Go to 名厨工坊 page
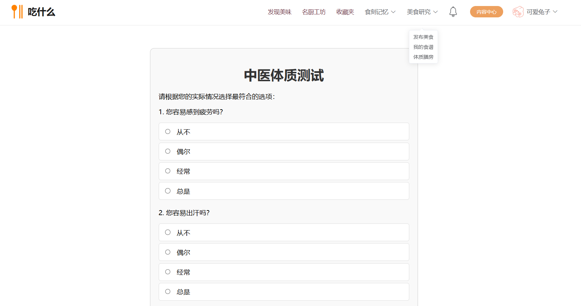The width and height of the screenshot is (581, 306). click(314, 12)
